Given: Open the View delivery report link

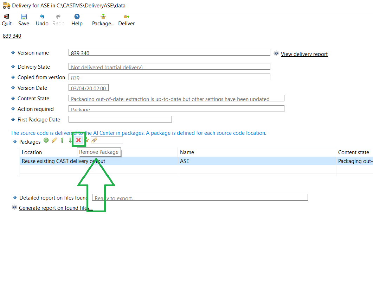Looking at the screenshot, I should coord(304,54).
